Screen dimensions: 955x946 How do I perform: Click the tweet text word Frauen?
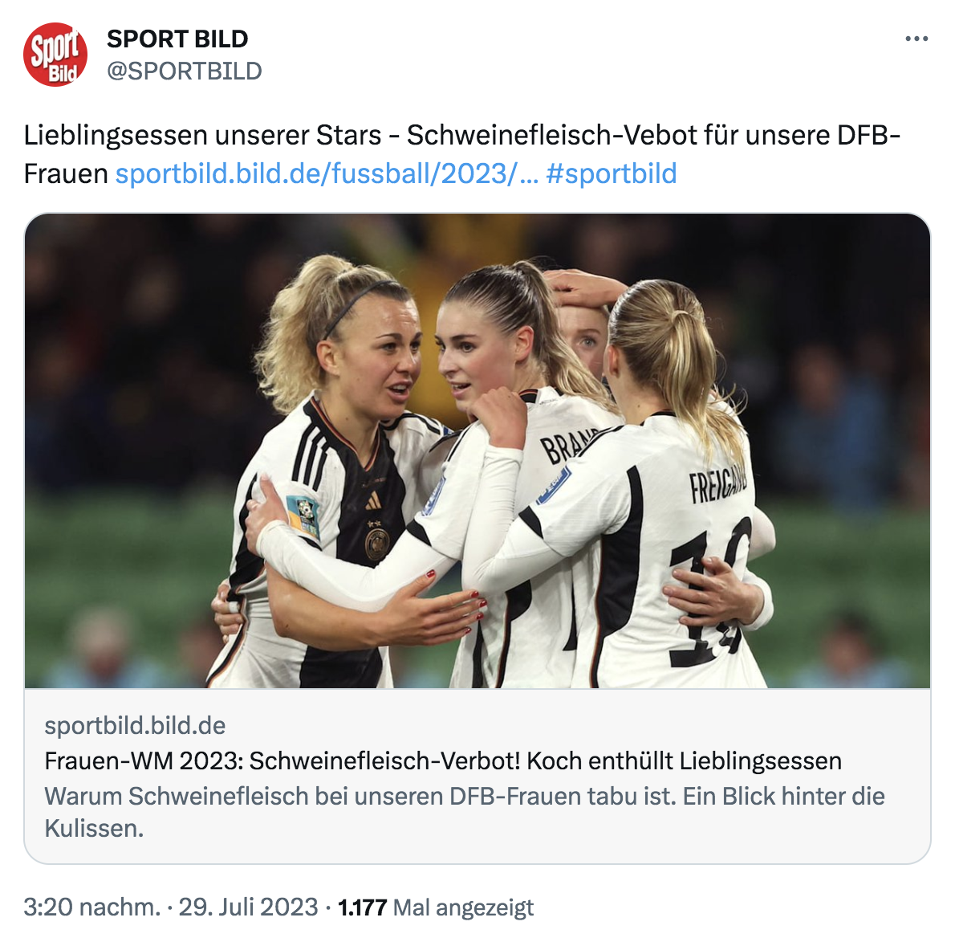(66, 173)
